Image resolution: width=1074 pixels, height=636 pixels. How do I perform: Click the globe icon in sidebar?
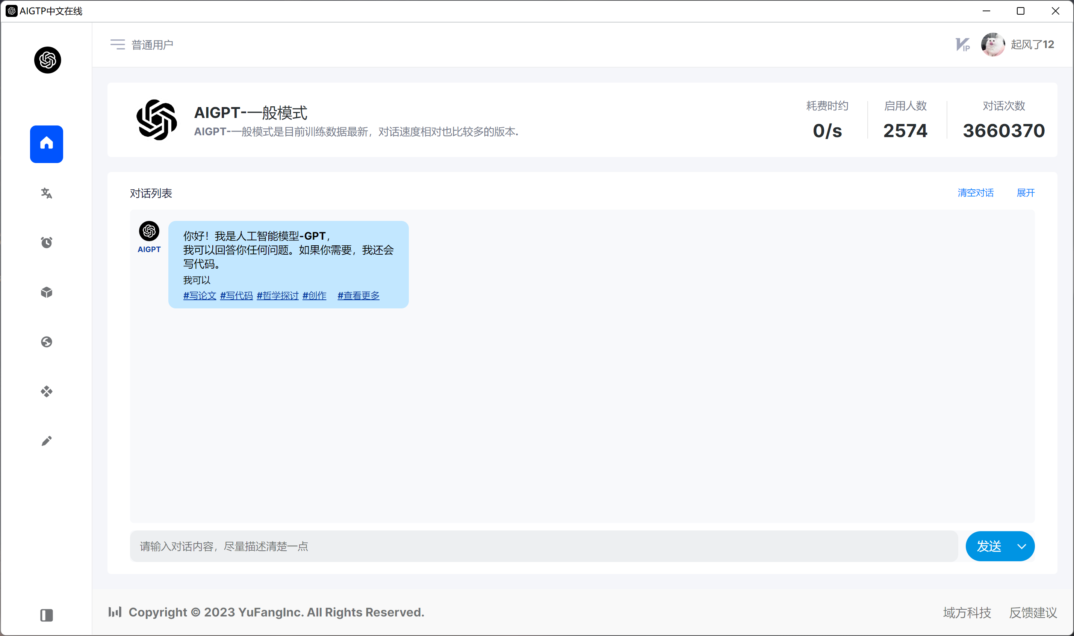click(46, 341)
